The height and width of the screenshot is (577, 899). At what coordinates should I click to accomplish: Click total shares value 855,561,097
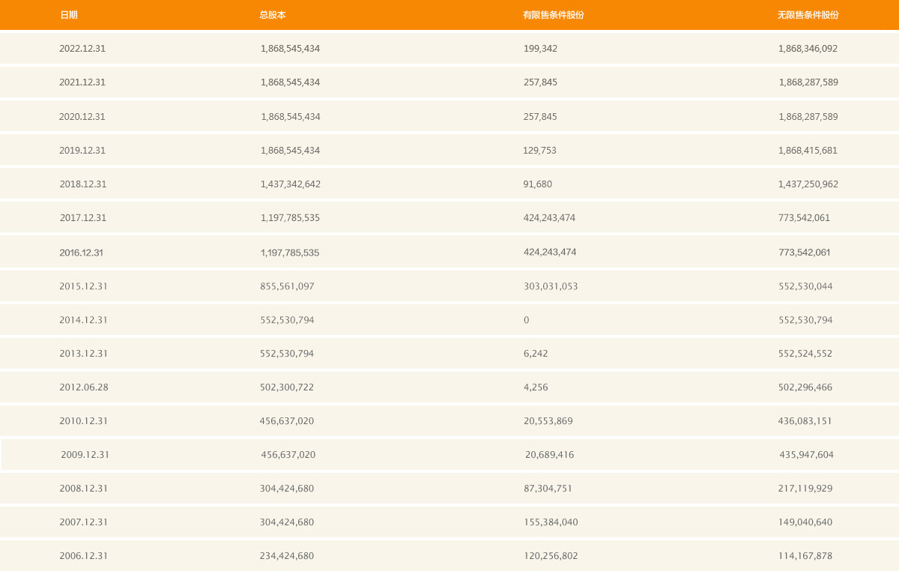[287, 286]
